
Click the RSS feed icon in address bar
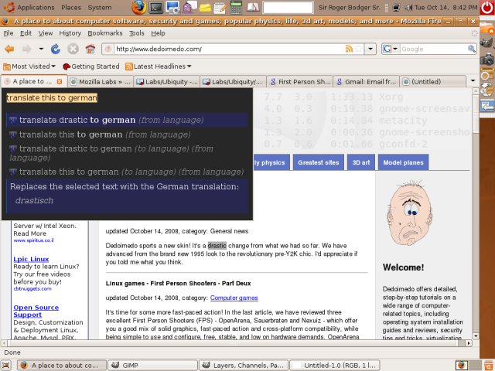pyautogui.click(x=349, y=49)
